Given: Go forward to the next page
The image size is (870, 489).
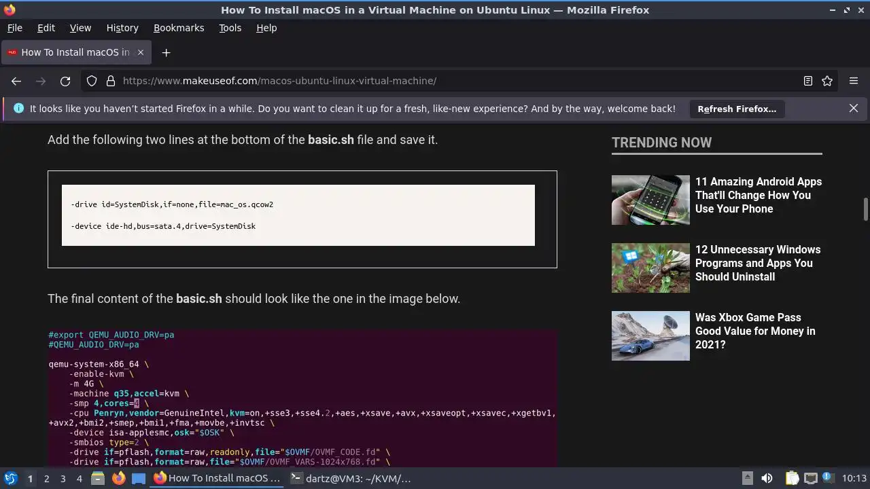Looking at the screenshot, I should [41, 81].
